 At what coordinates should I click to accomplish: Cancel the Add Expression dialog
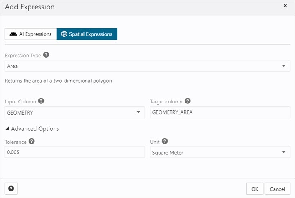[x=277, y=189]
